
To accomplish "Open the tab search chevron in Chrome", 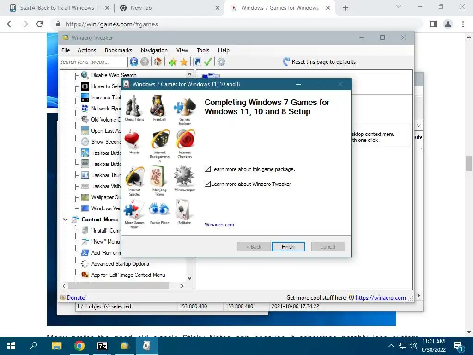I will tap(399, 6).
